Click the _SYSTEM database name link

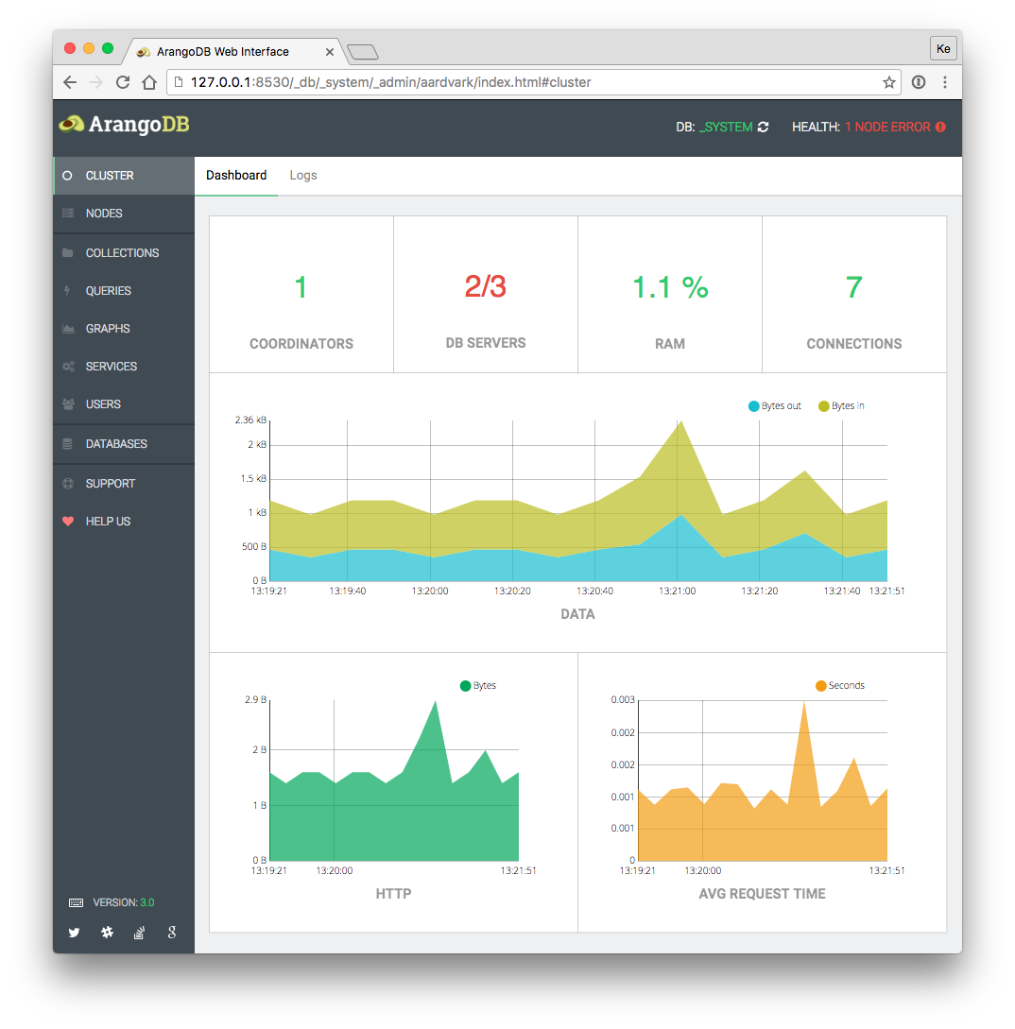pyautogui.click(x=726, y=127)
